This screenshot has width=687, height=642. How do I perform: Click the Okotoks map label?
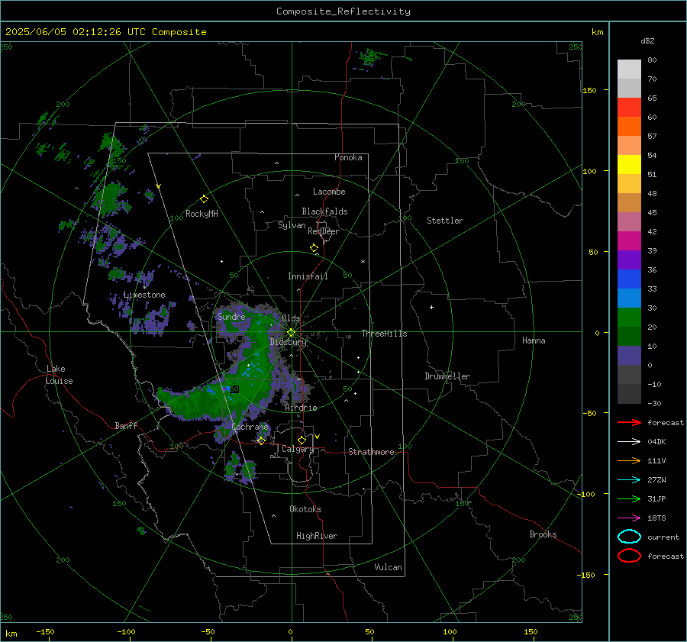pos(305,509)
